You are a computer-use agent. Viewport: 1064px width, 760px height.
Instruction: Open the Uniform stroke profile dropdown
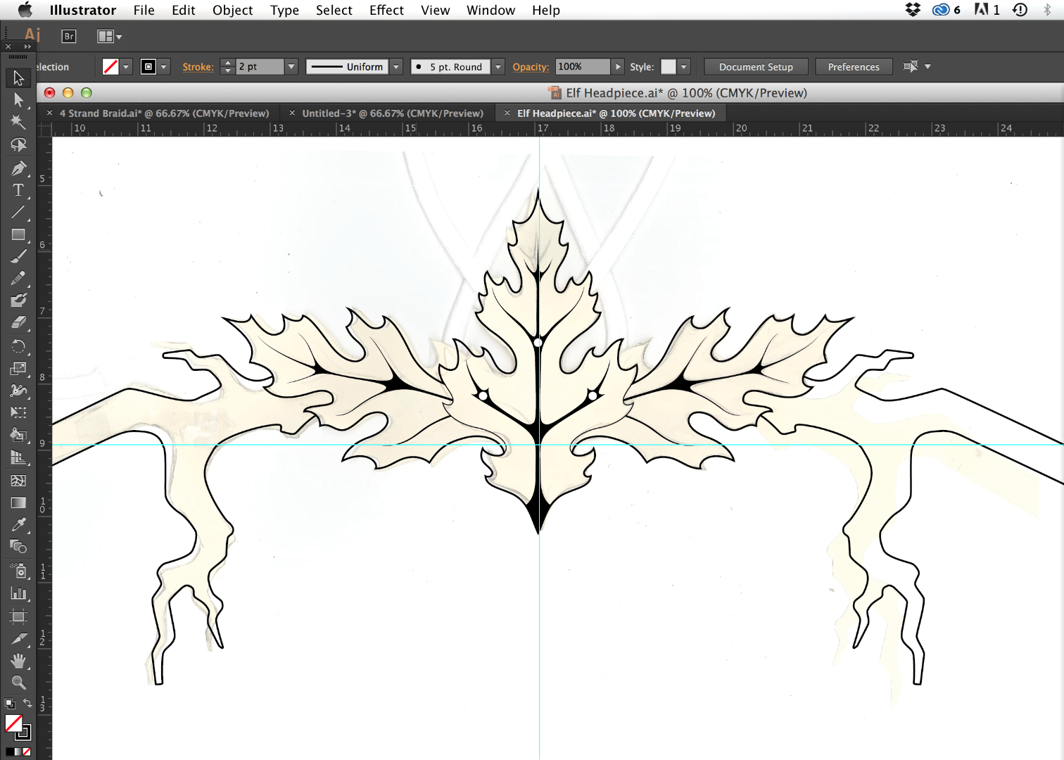point(395,66)
